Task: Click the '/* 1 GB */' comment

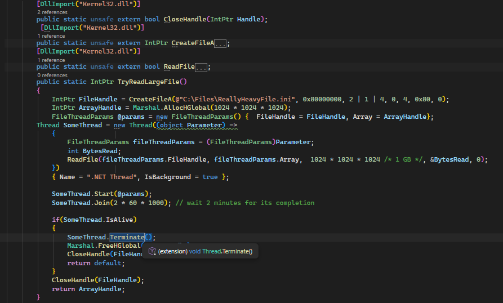Action: (x=403, y=159)
